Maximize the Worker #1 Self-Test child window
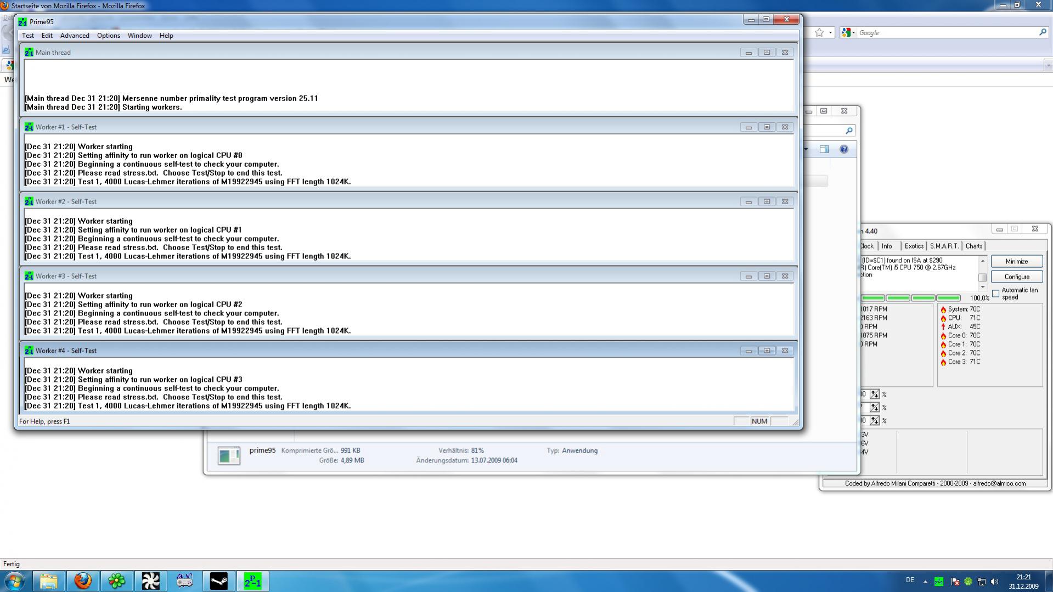The height and width of the screenshot is (592, 1053). tap(767, 127)
